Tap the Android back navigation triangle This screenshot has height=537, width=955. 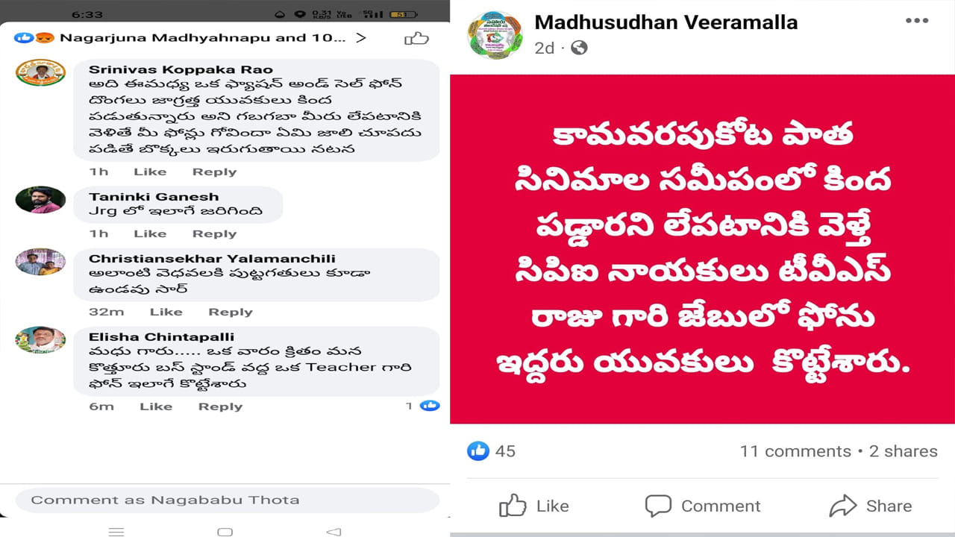(334, 532)
